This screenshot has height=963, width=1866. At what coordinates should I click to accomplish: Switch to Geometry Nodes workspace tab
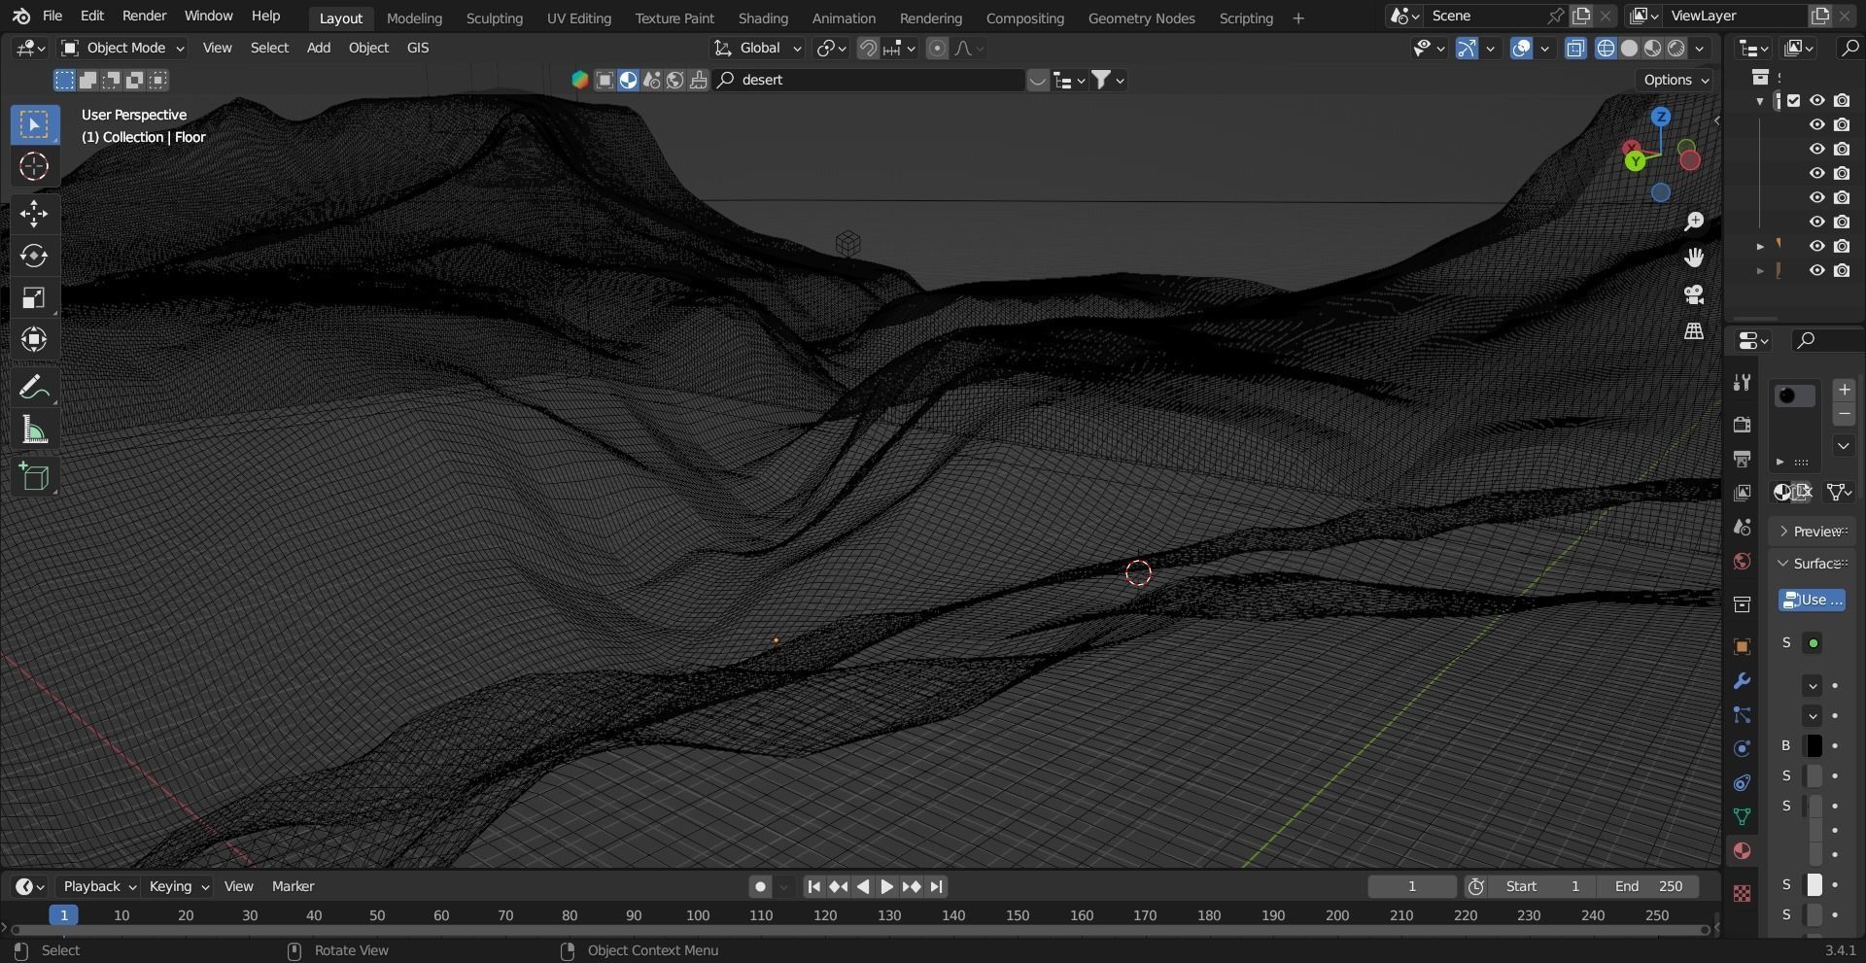1141,17
